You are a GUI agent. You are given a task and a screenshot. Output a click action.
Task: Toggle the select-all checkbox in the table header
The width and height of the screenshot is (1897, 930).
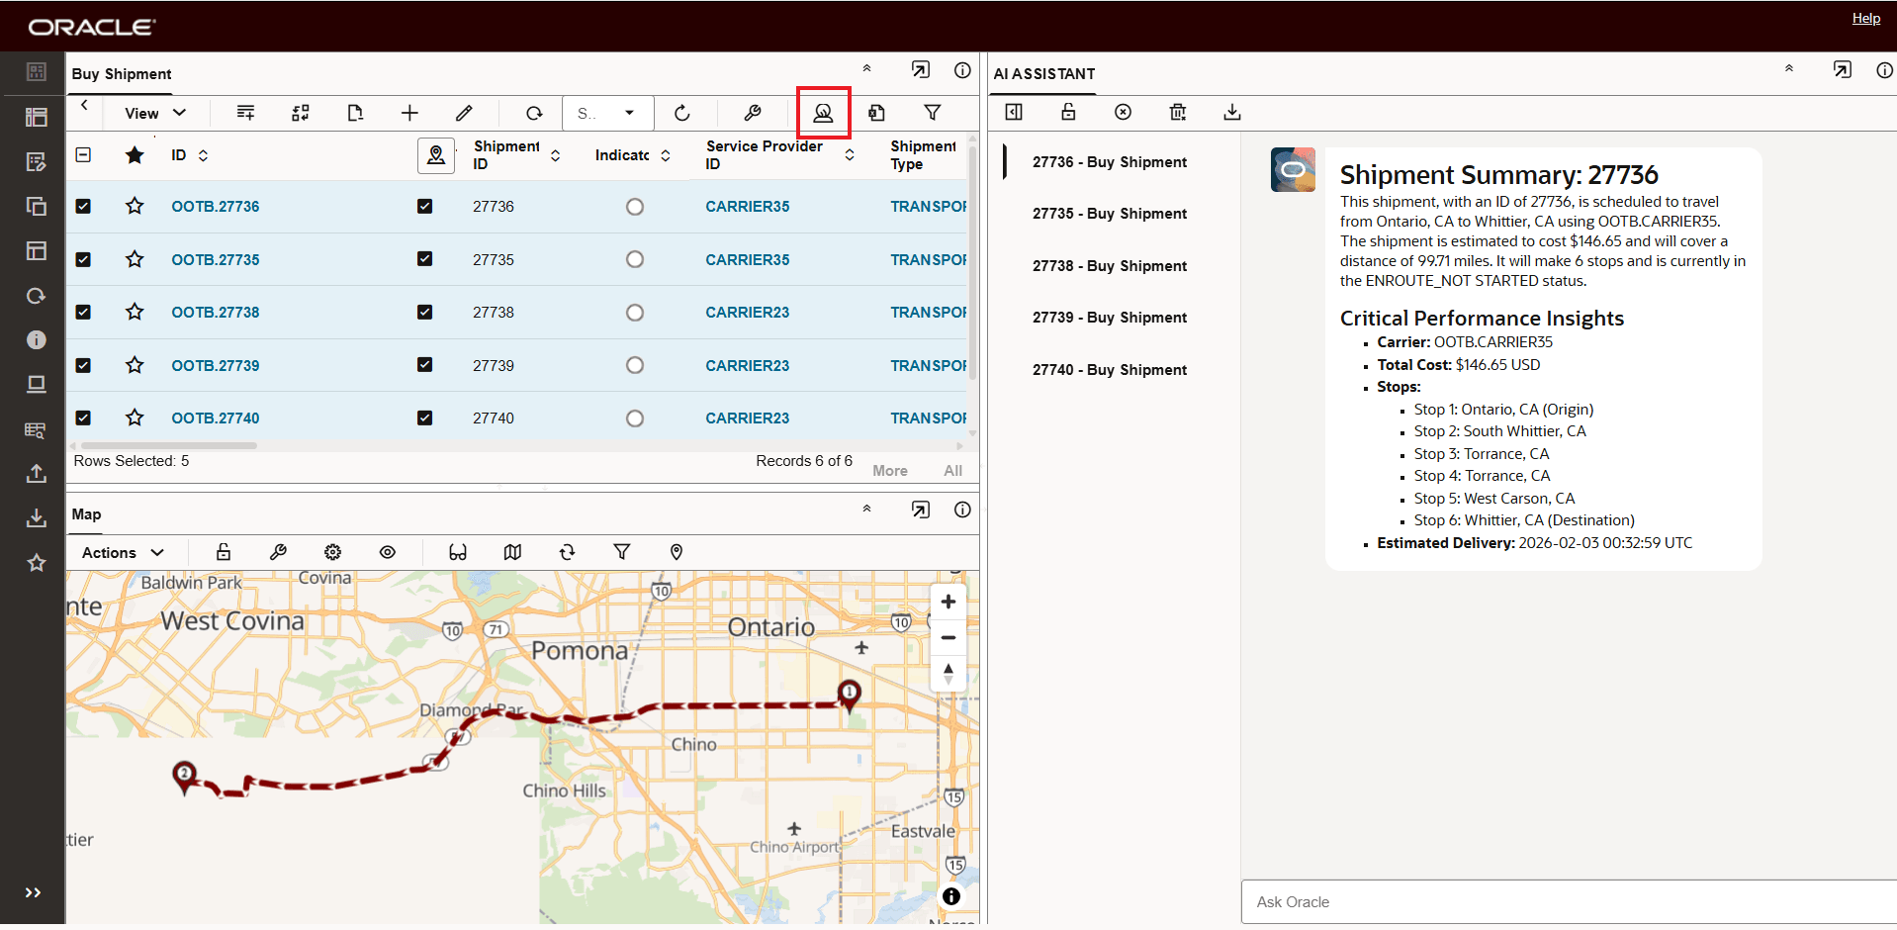pyautogui.click(x=83, y=154)
